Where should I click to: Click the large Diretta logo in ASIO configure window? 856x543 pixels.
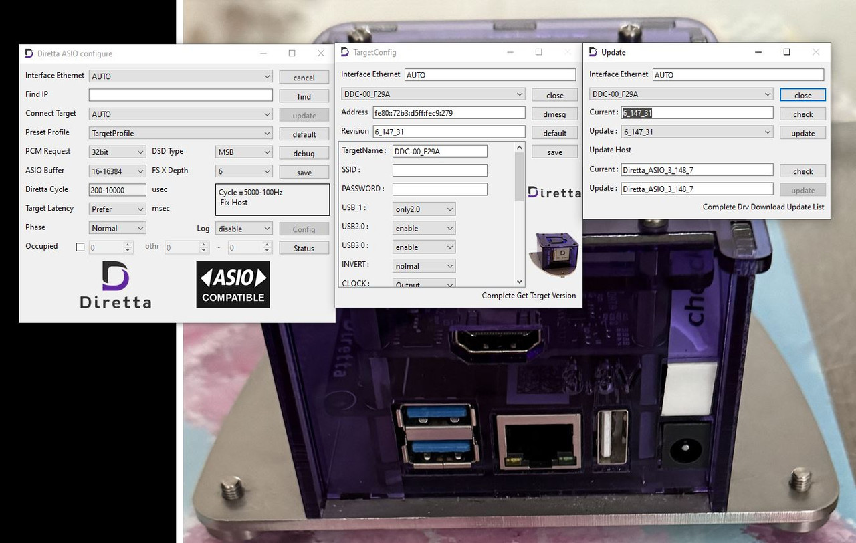click(x=115, y=284)
